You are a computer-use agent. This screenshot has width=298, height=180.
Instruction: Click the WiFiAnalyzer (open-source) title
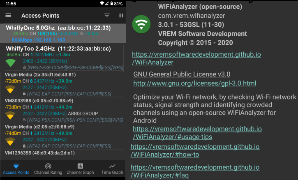200,7
